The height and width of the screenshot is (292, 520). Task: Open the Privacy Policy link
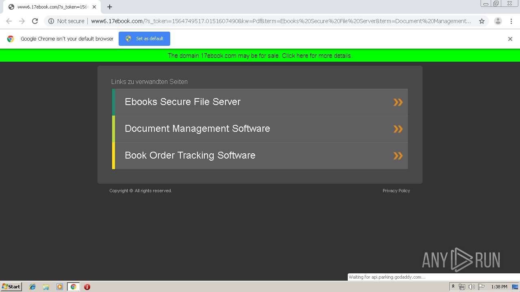(396, 191)
